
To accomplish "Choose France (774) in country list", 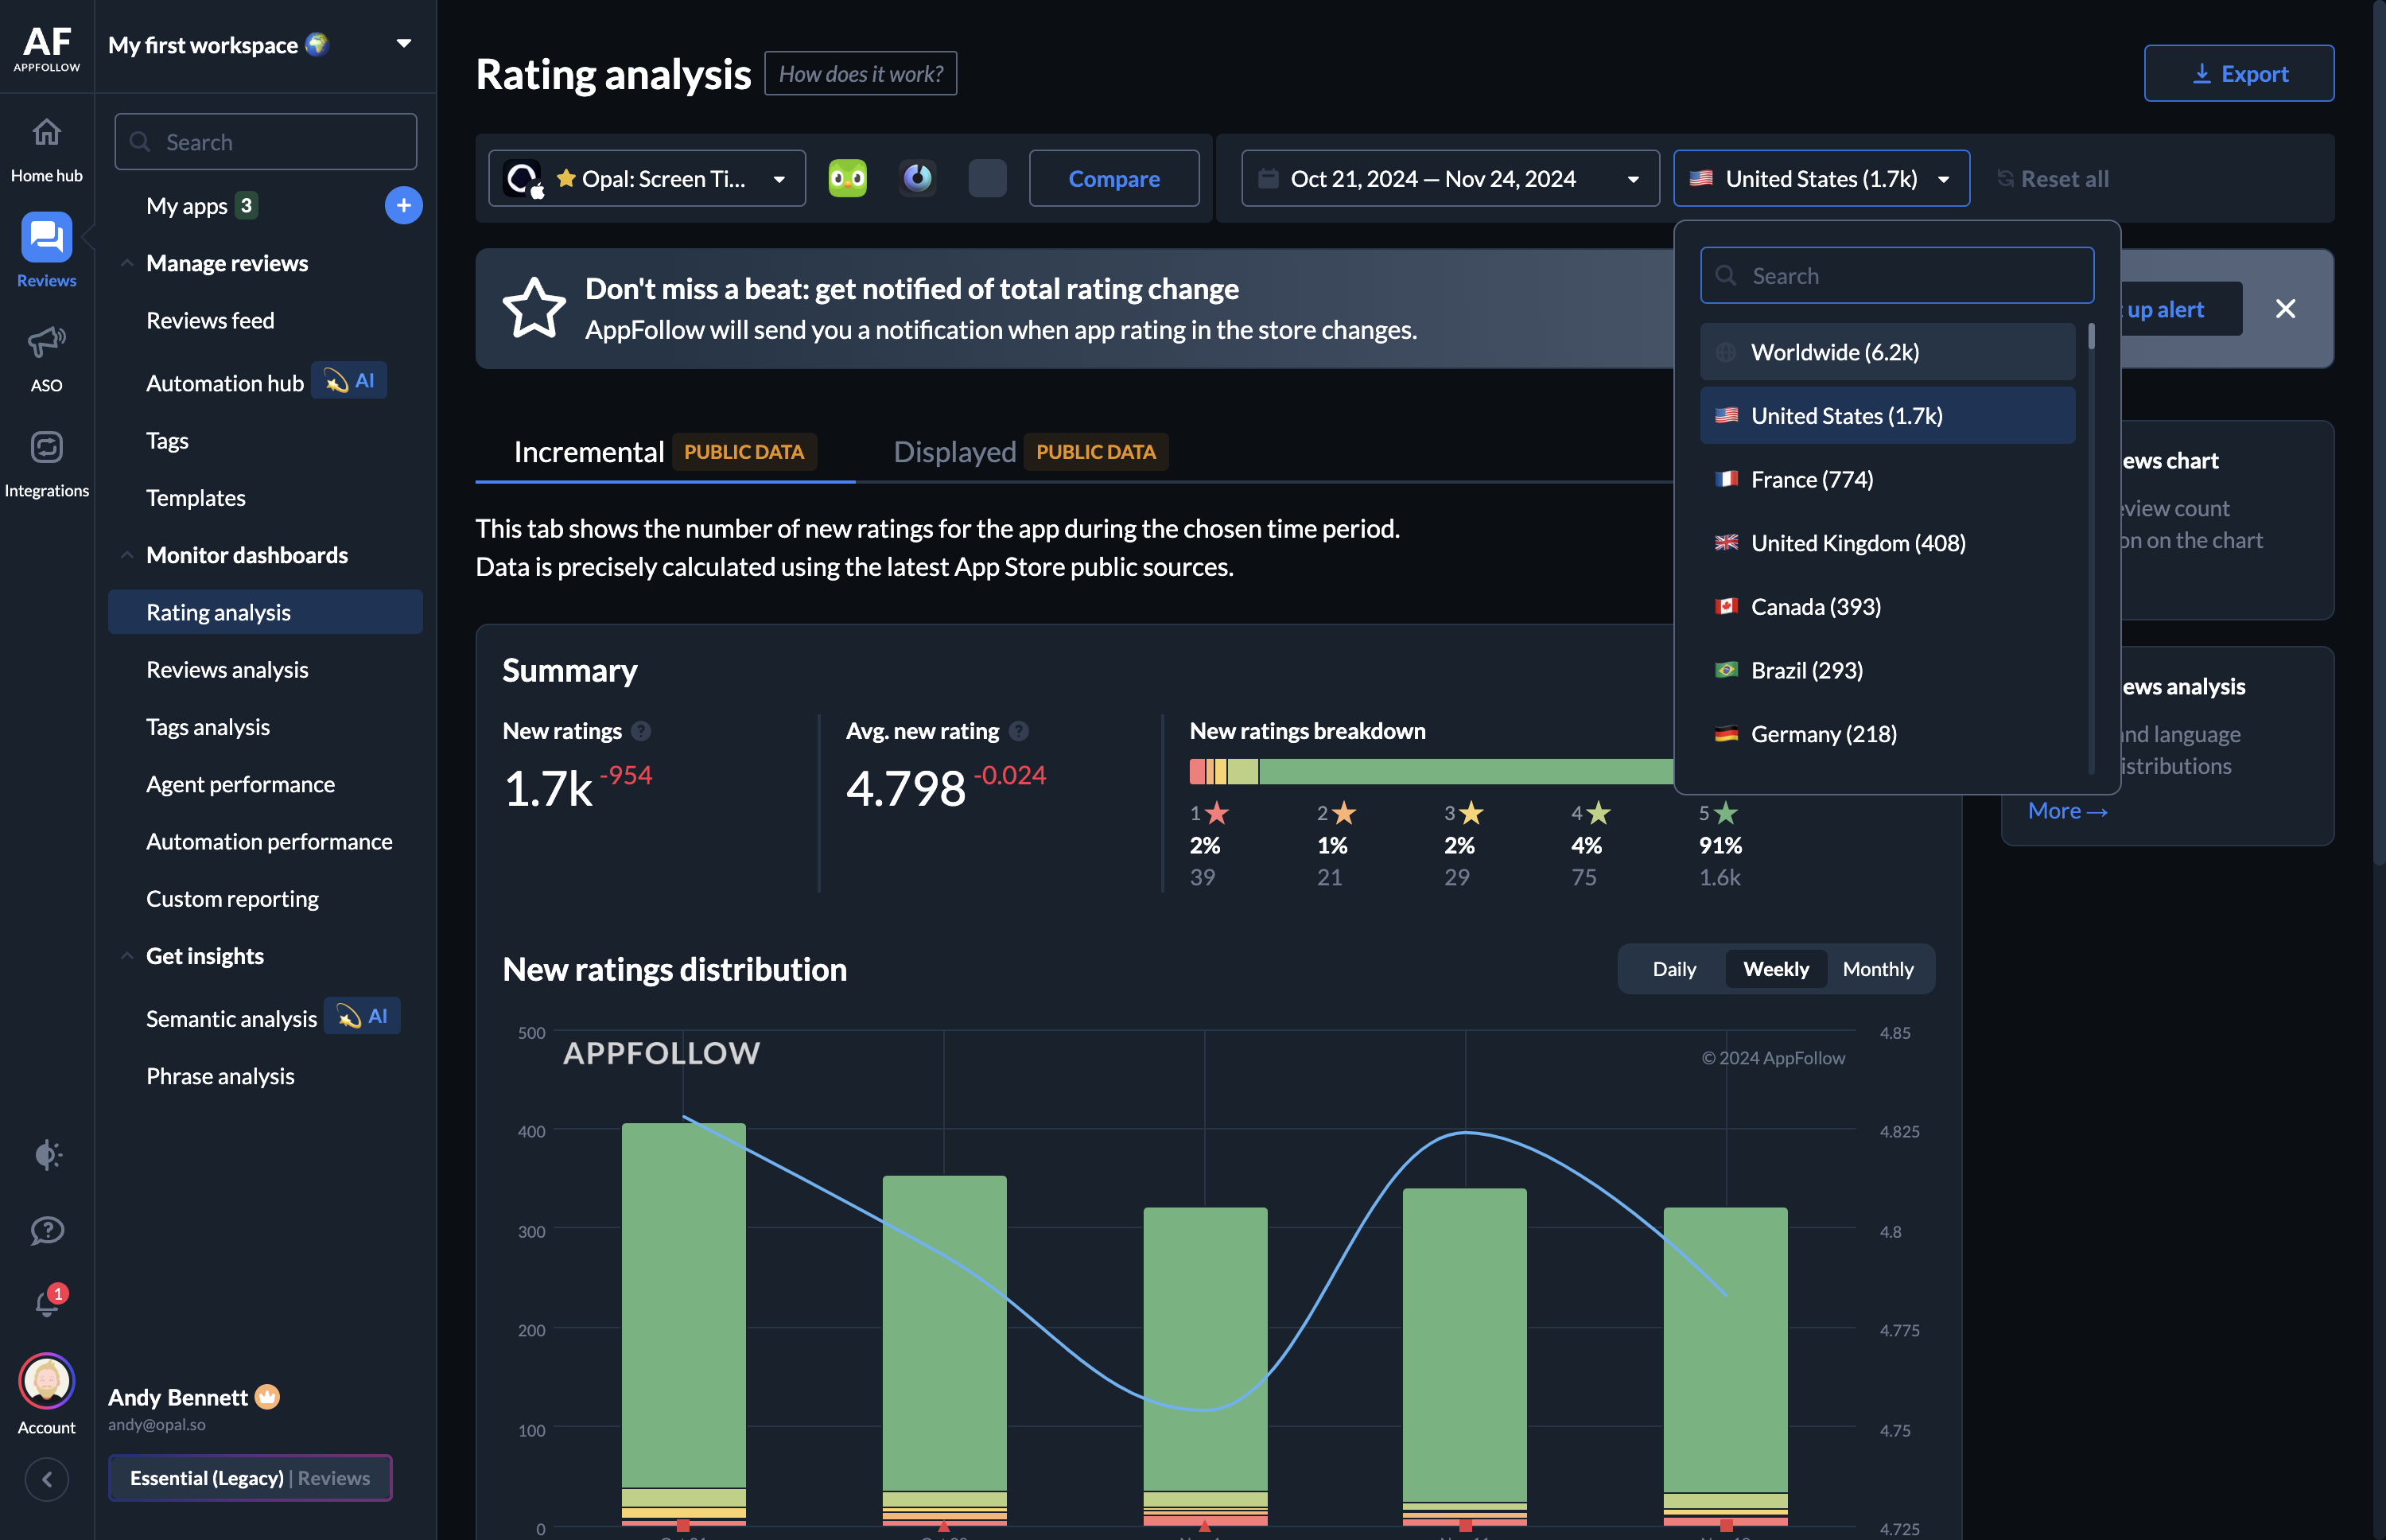I will tap(1811, 479).
